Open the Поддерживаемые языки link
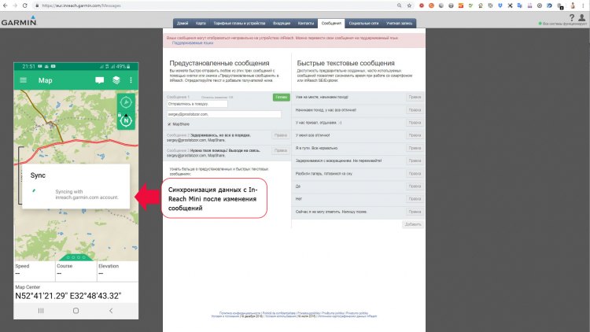Image resolution: width=590 pixels, height=332 pixels. (x=193, y=43)
